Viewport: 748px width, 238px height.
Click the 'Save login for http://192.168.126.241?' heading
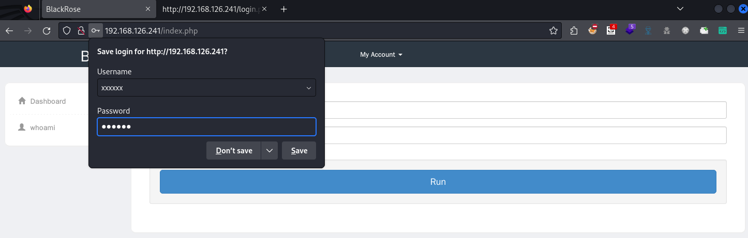162,52
